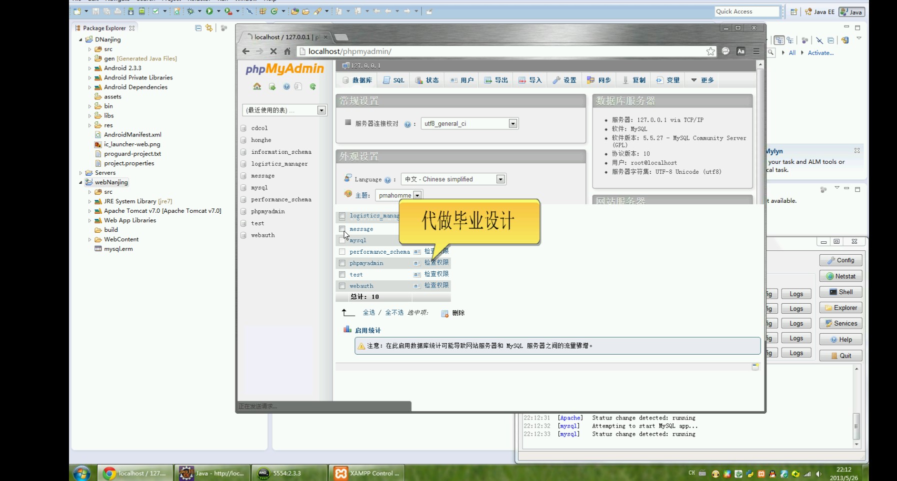Open the SQL tab in phpMyAdmin
This screenshot has width=897, height=481.
393,80
